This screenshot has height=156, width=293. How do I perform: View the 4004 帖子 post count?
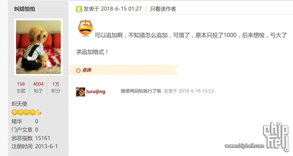point(38,87)
